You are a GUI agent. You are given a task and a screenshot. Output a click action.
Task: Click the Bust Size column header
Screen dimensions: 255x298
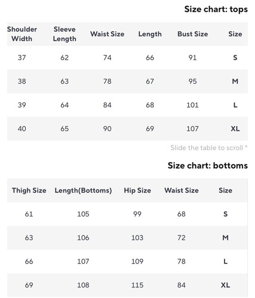[192, 34]
